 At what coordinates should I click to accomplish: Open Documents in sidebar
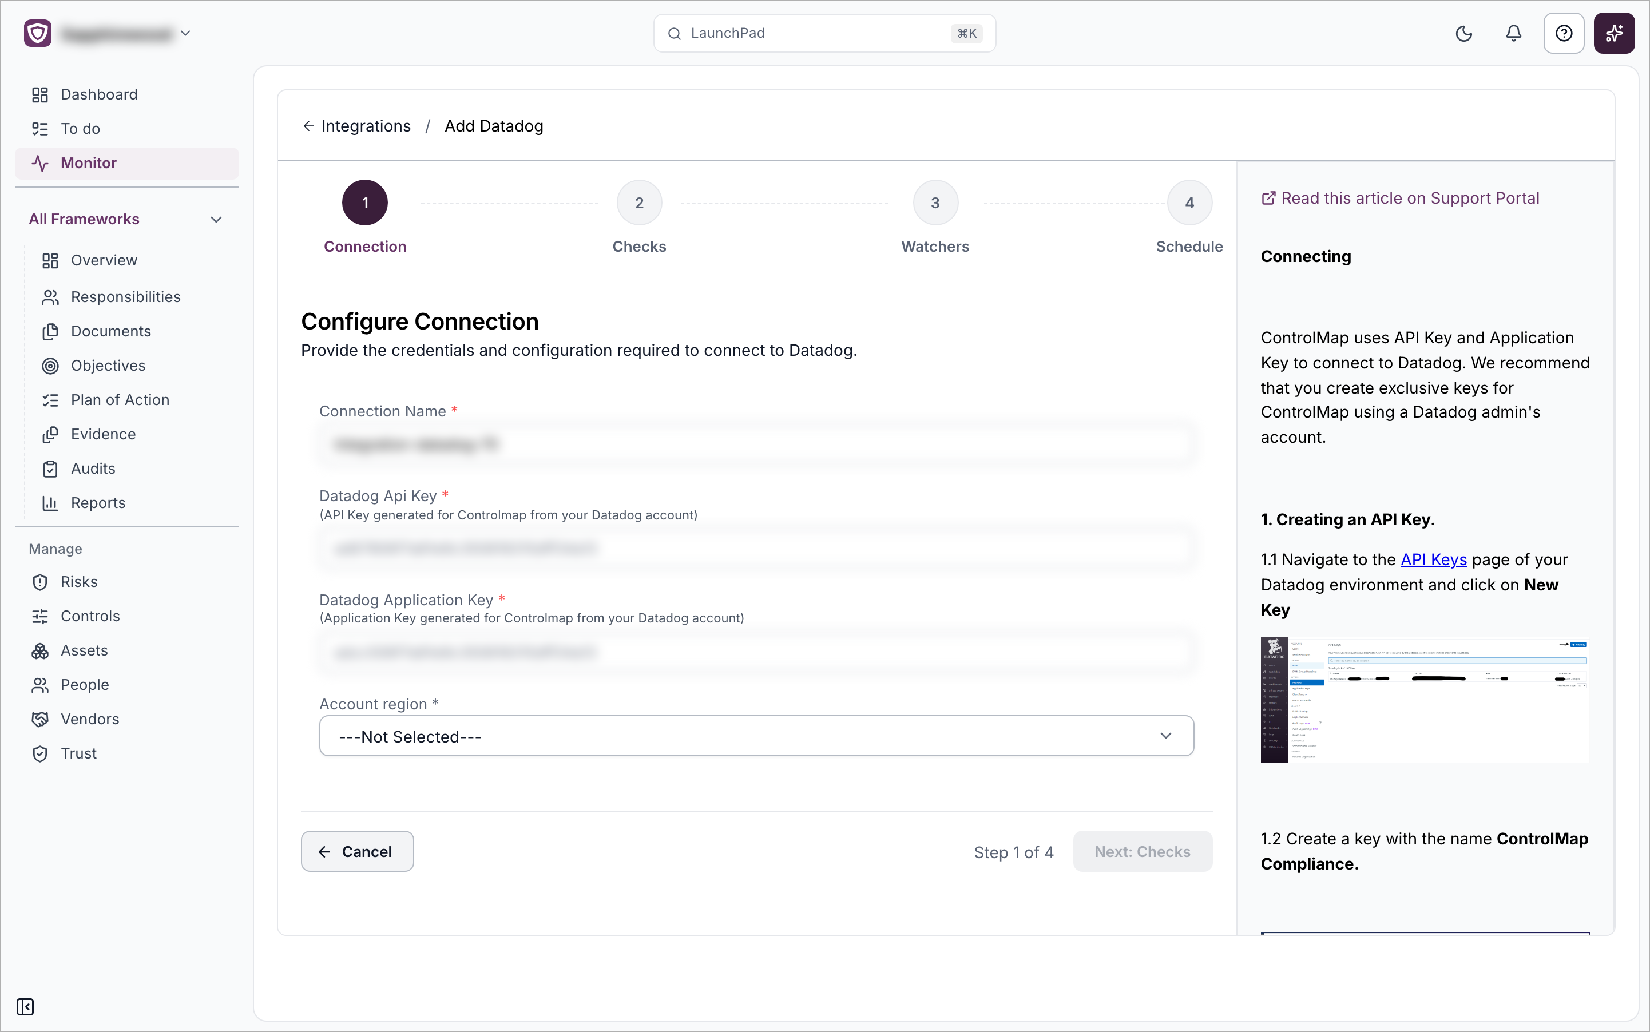110,331
